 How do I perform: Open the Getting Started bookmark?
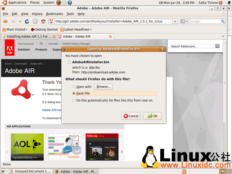[x=44, y=29]
